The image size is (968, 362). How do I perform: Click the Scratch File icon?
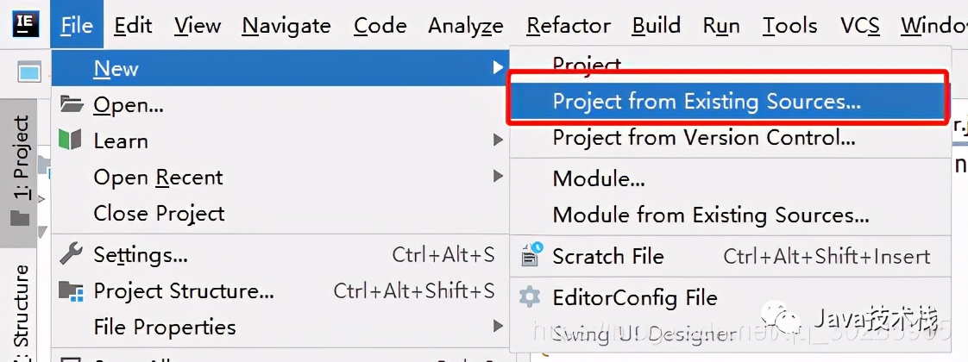[x=530, y=255]
